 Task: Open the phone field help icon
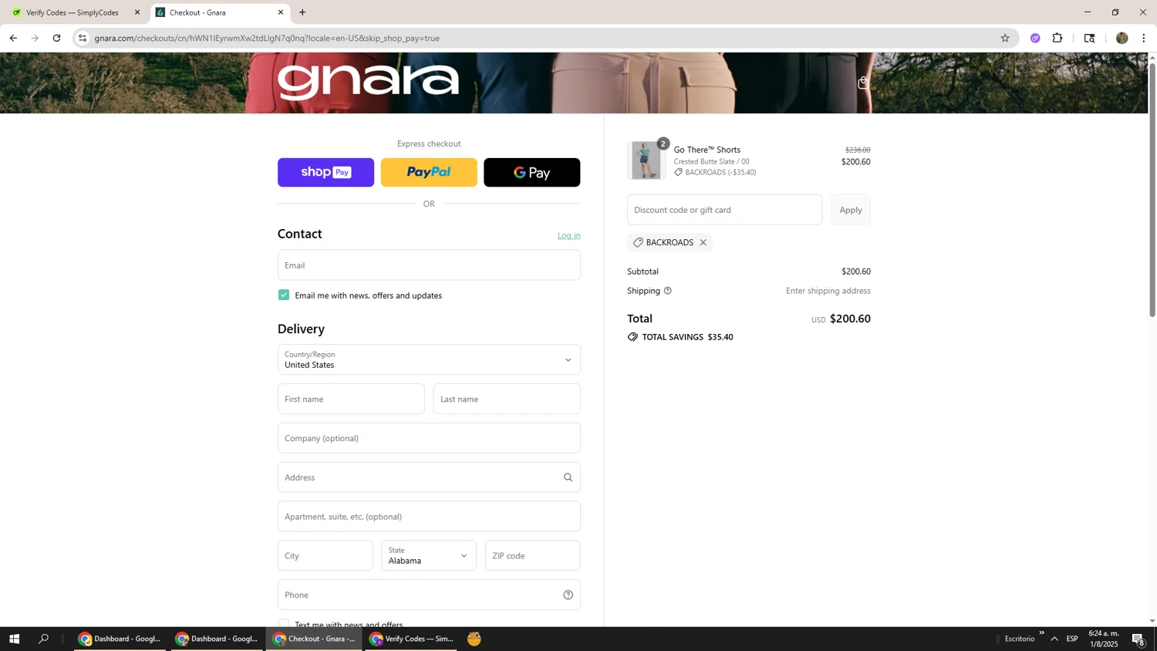click(x=568, y=595)
